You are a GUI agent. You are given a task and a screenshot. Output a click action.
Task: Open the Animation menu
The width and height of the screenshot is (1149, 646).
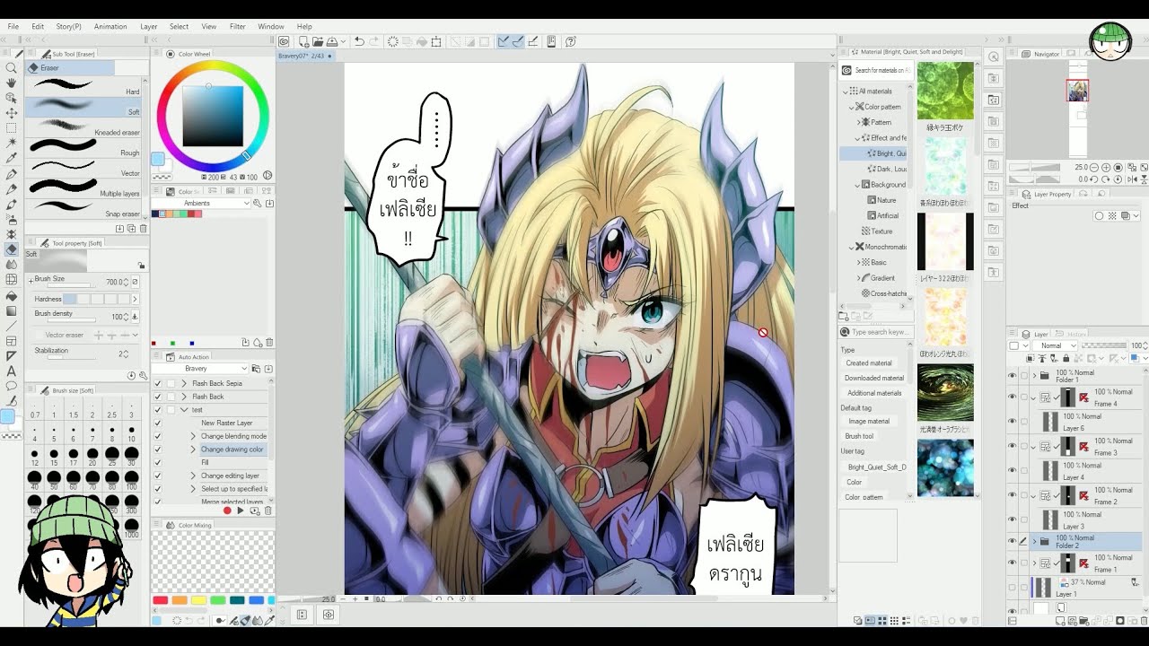coord(110,27)
